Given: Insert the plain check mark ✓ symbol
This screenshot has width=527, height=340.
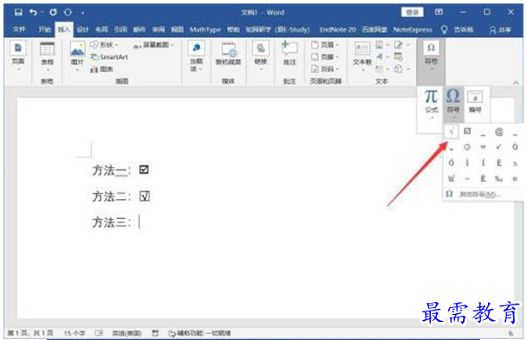Looking at the screenshot, I should [498, 147].
